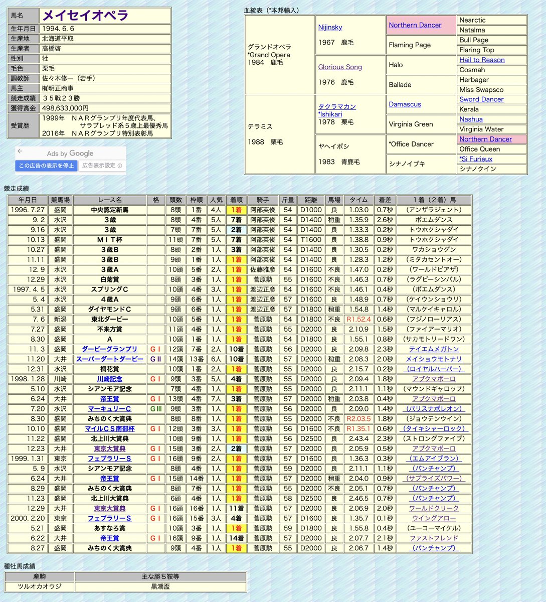
Task: Click the この広告の表示を停止 button
Action: (x=46, y=166)
